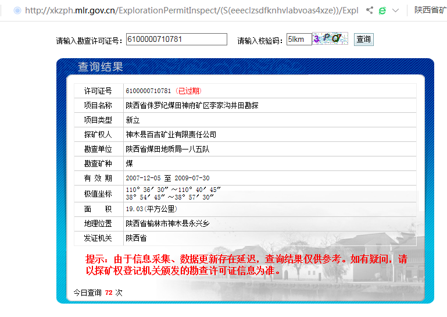This screenshot has width=447, height=317.
Task: Click the search box containing 陕西省矿
Action: (430, 10)
